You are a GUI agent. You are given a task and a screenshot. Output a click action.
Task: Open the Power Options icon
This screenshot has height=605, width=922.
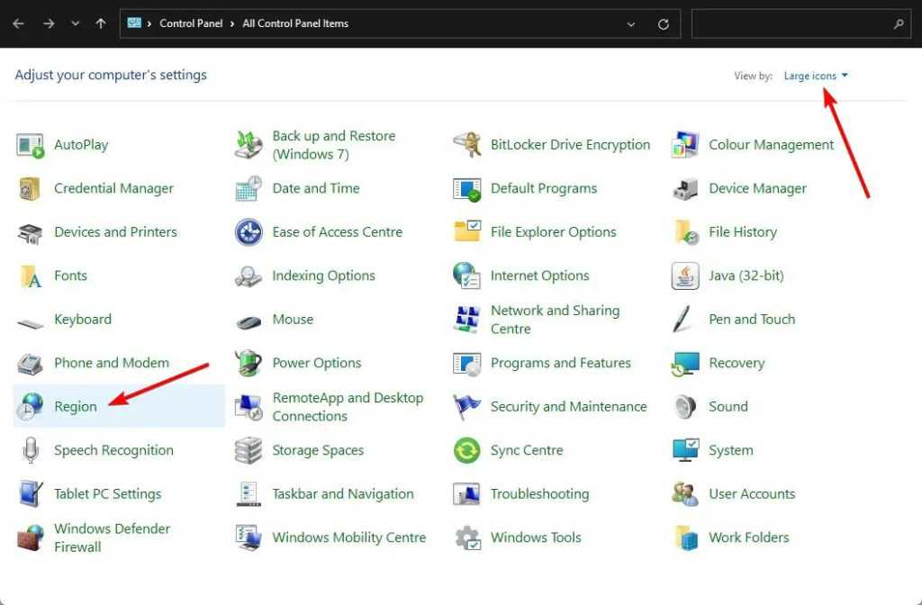point(249,364)
